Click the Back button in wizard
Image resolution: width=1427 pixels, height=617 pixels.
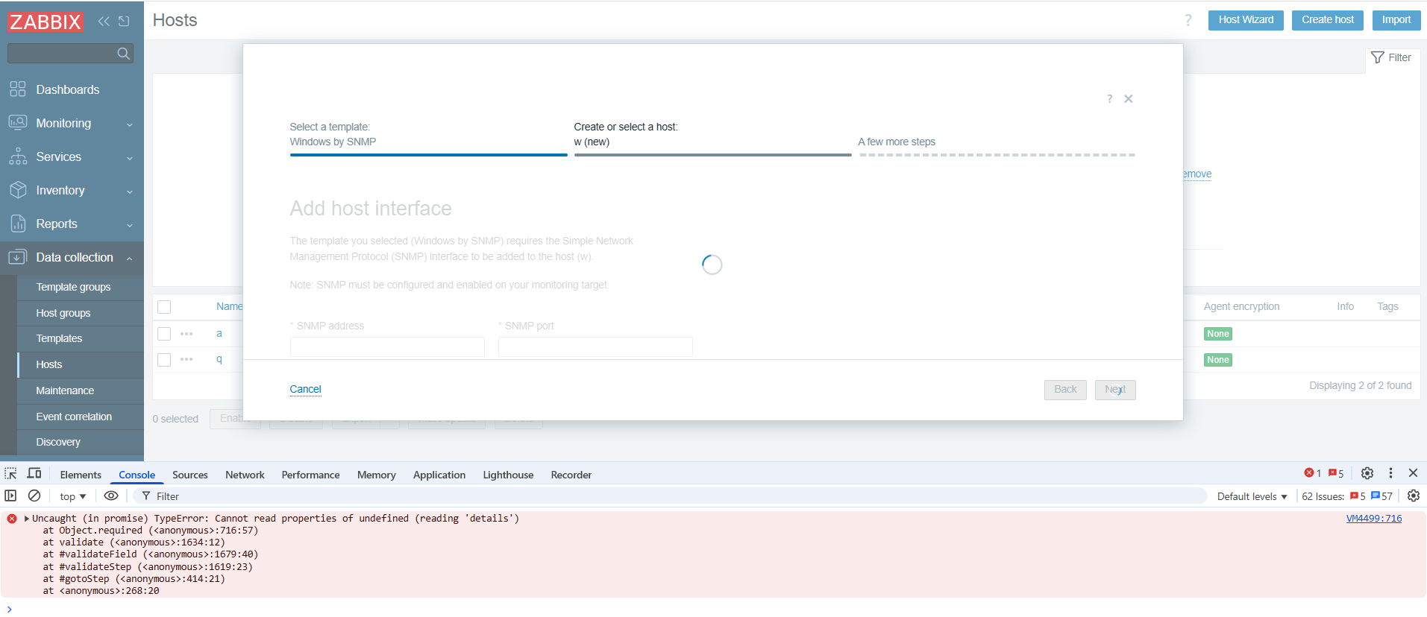pos(1065,390)
